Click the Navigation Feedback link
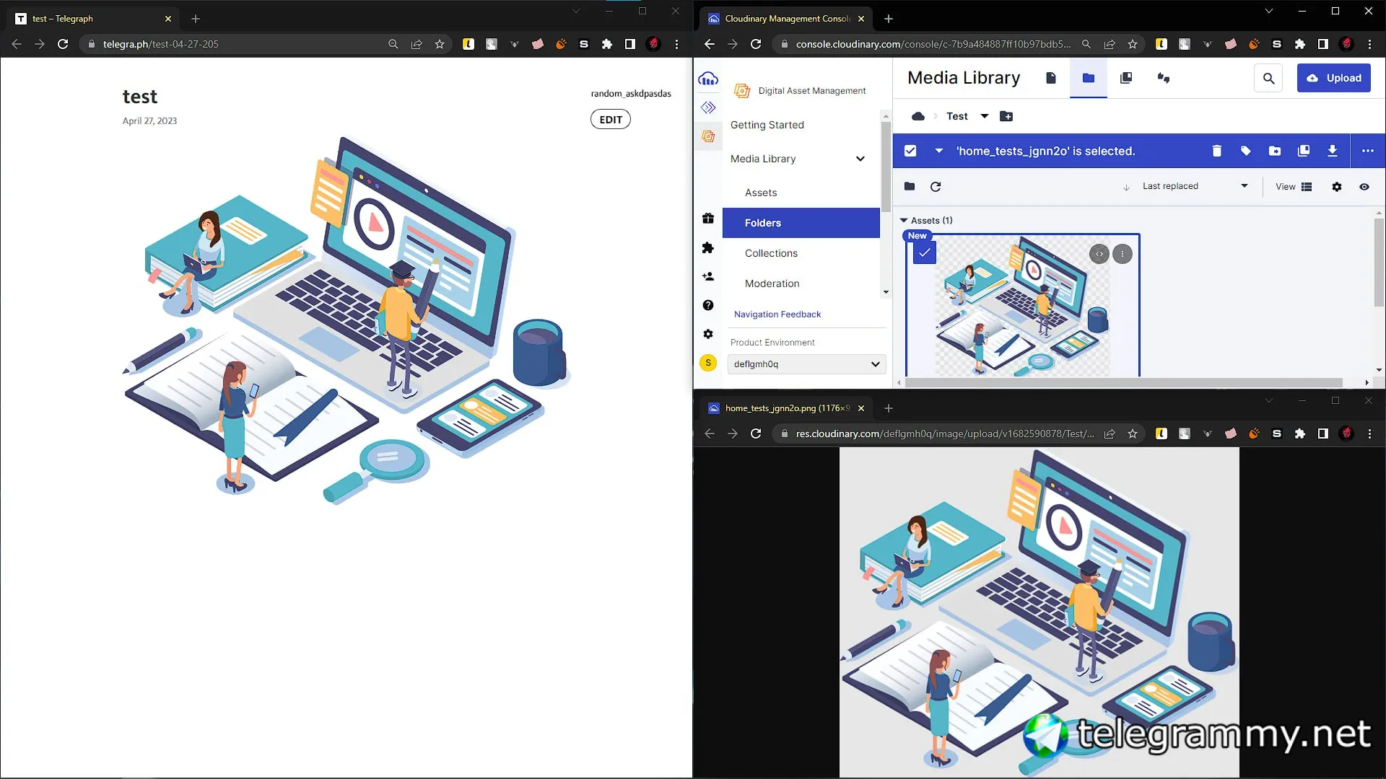The image size is (1386, 779). point(777,314)
